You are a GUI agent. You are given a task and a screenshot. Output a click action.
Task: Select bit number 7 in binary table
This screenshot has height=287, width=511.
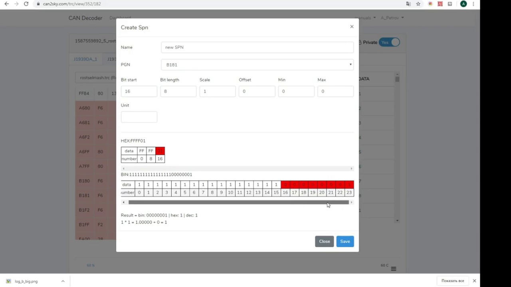coord(203,185)
